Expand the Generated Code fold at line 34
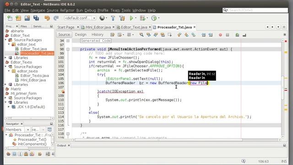This screenshot has width=293, height=165. pyautogui.click(x=68, y=41)
